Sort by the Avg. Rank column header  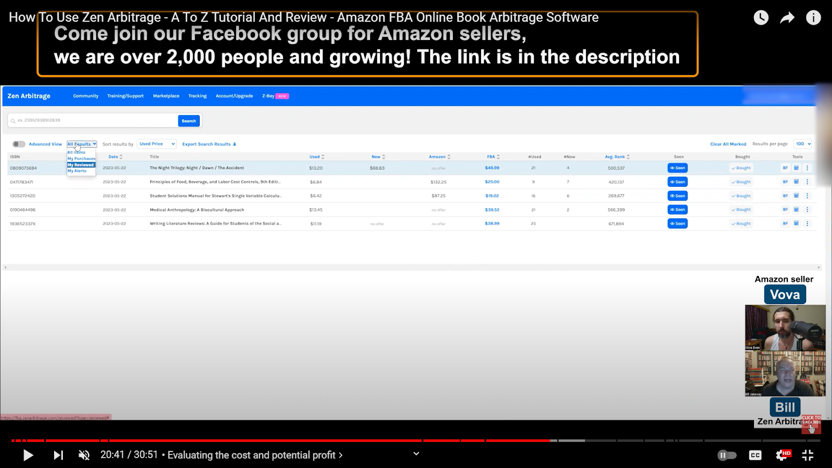617,157
